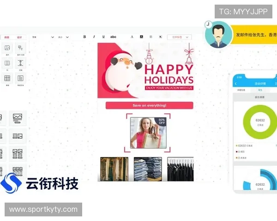Viewport: 277px width, 221px height.
Task: Open the text highlight color tool
Action: tap(142, 37)
